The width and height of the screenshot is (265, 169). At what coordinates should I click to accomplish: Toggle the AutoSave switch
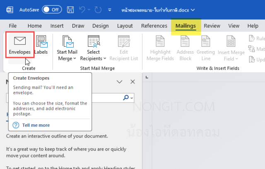[x=52, y=10]
